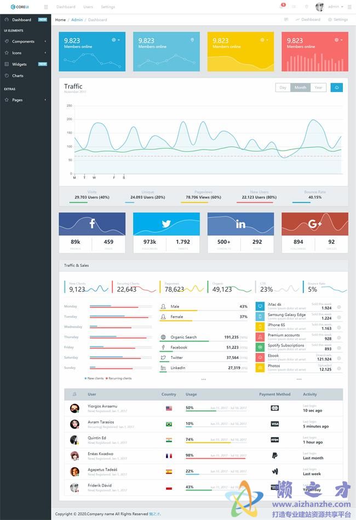This screenshot has width=356, height=520.
Task: Open the notification bell with red badge
Action: click(x=282, y=7)
